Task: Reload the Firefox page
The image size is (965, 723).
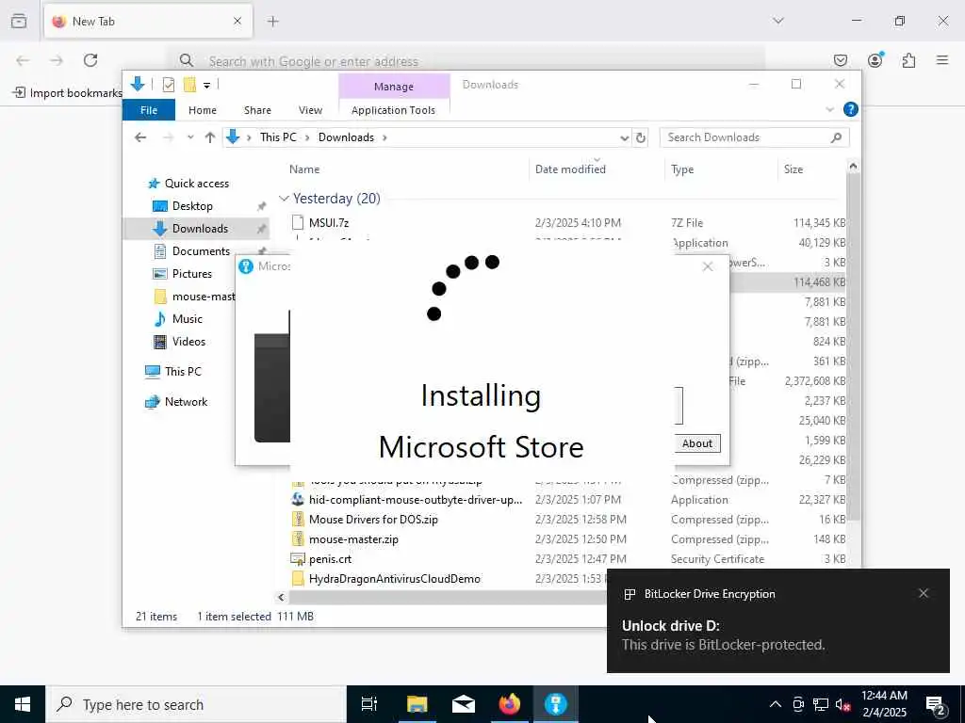Action: [x=90, y=60]
